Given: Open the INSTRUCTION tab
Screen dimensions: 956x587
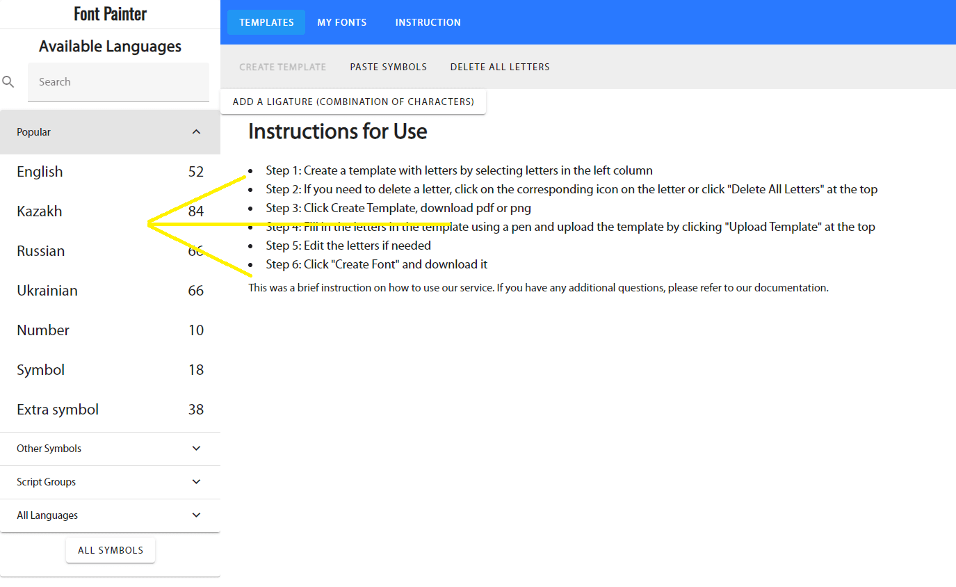Looking at the screenshot, I should click(428, 22).
